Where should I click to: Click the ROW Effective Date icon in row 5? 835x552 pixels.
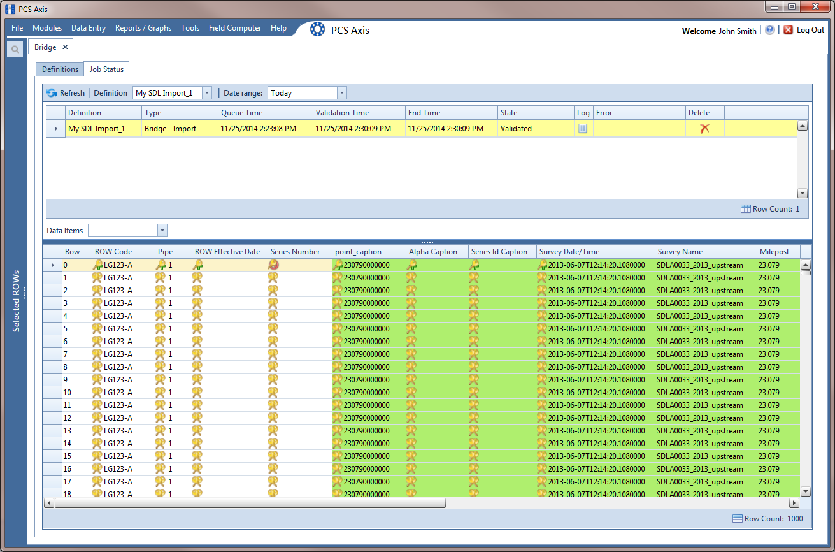[198, 329]
